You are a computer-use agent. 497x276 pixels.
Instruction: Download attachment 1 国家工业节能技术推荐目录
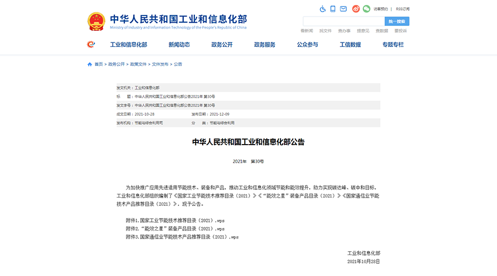coord(175,220)
